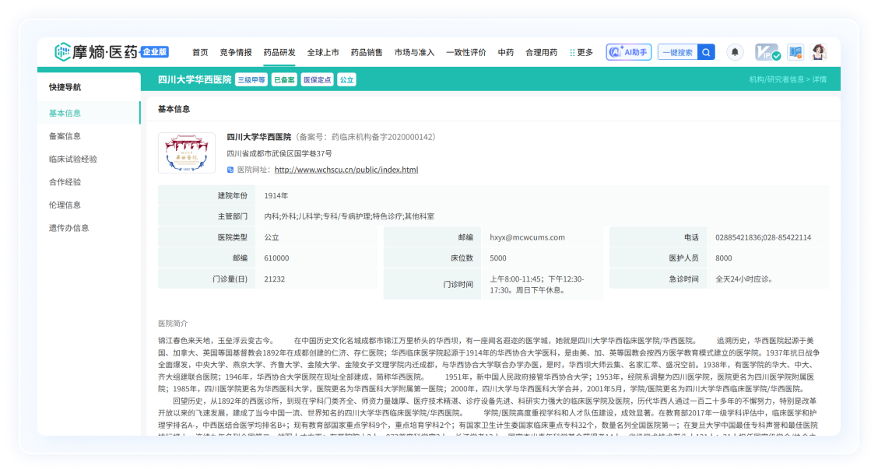Click the 快捷导航 heading
The width and height of the screenshot is (878, 473).
(x=65, y=87)
